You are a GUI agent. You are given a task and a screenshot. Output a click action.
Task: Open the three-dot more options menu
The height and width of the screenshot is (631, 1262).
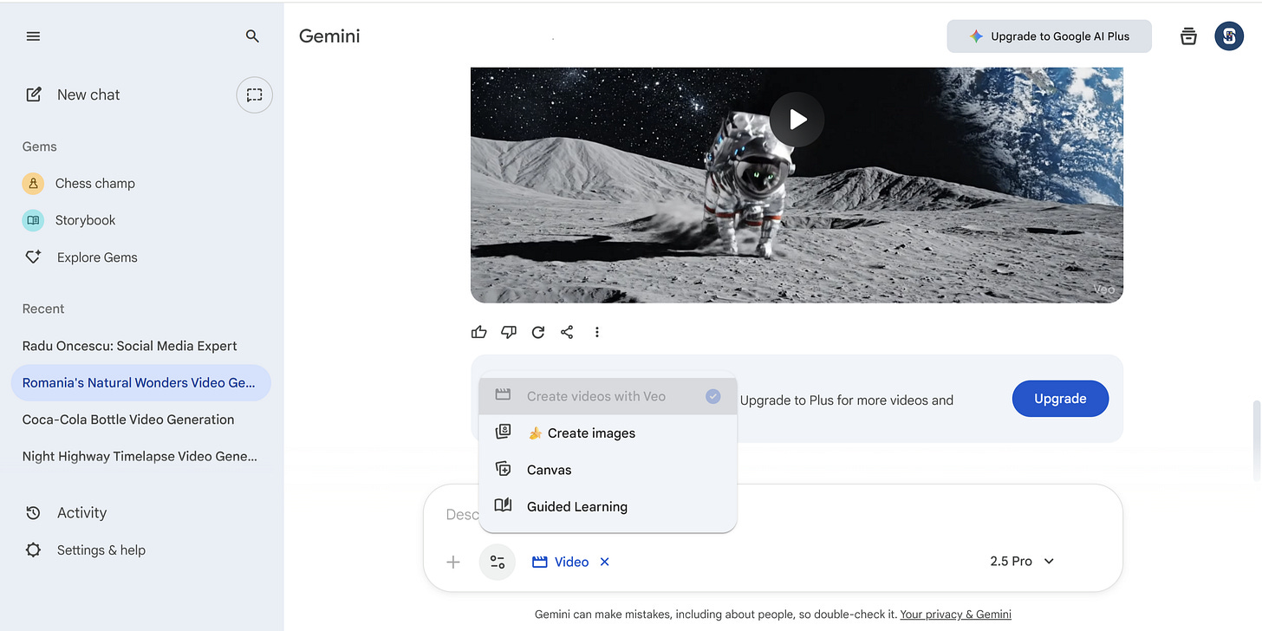coord(596,332)
